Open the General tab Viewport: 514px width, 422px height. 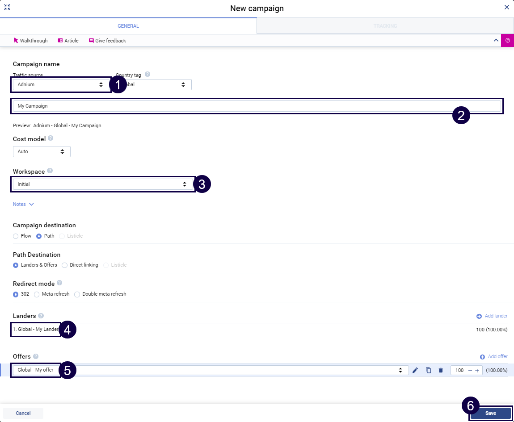[128, 26]
